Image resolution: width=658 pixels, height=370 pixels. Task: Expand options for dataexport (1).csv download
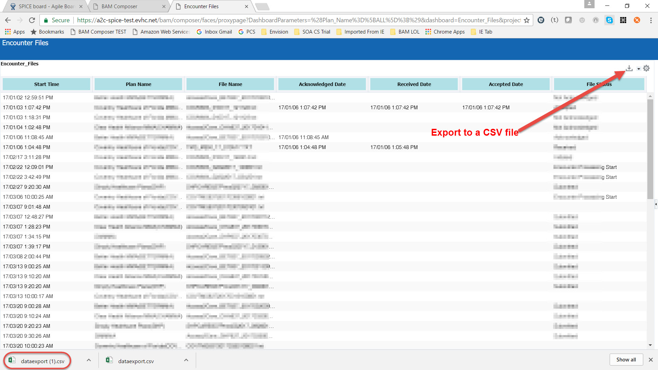[x=88, y=360]
